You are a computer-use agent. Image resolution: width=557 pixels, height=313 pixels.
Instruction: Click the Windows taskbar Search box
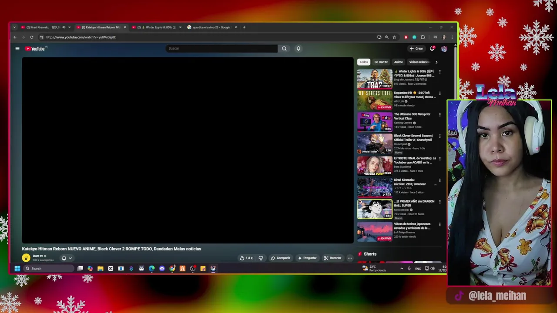click(49, 269)
